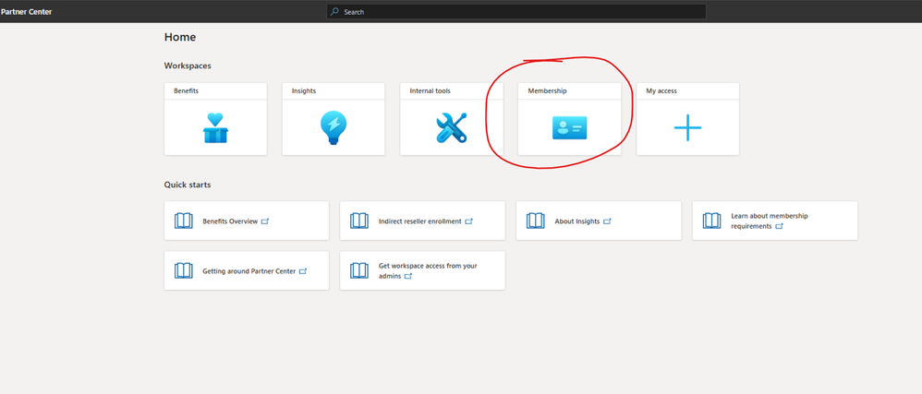
Task: Open Getting around Partner Center link
Action: tap(247, 270)
